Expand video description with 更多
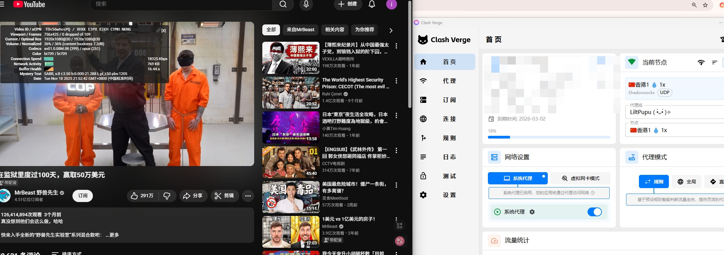Screen dimensions: 724x255 (112, 235)
